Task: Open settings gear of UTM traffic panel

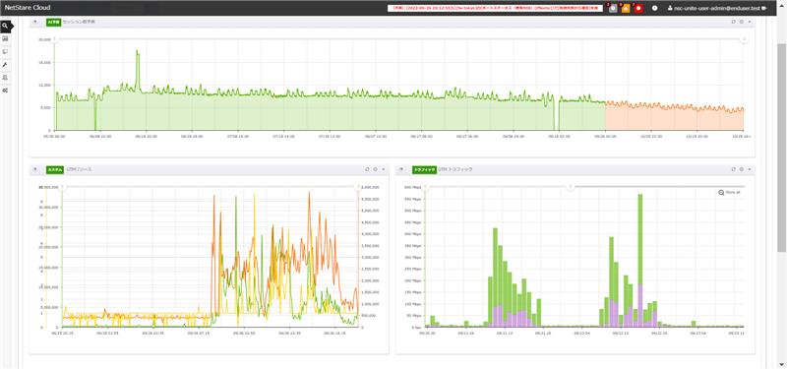Action: pyautogui.click(x=742, y=169)
